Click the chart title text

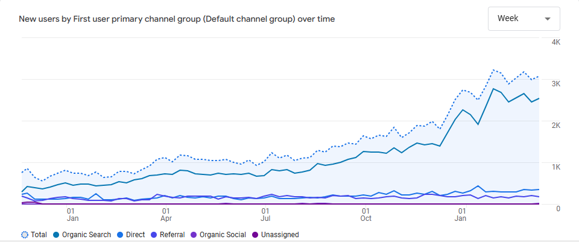coord(177,19)
